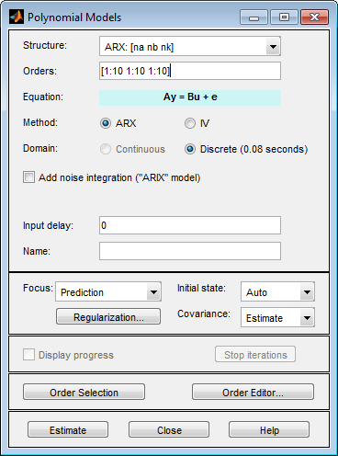Image resolution: width=338 pixels, height=456 pixels.
Task: Open the Initial state dropdown showing Auto
Action: 277,291
